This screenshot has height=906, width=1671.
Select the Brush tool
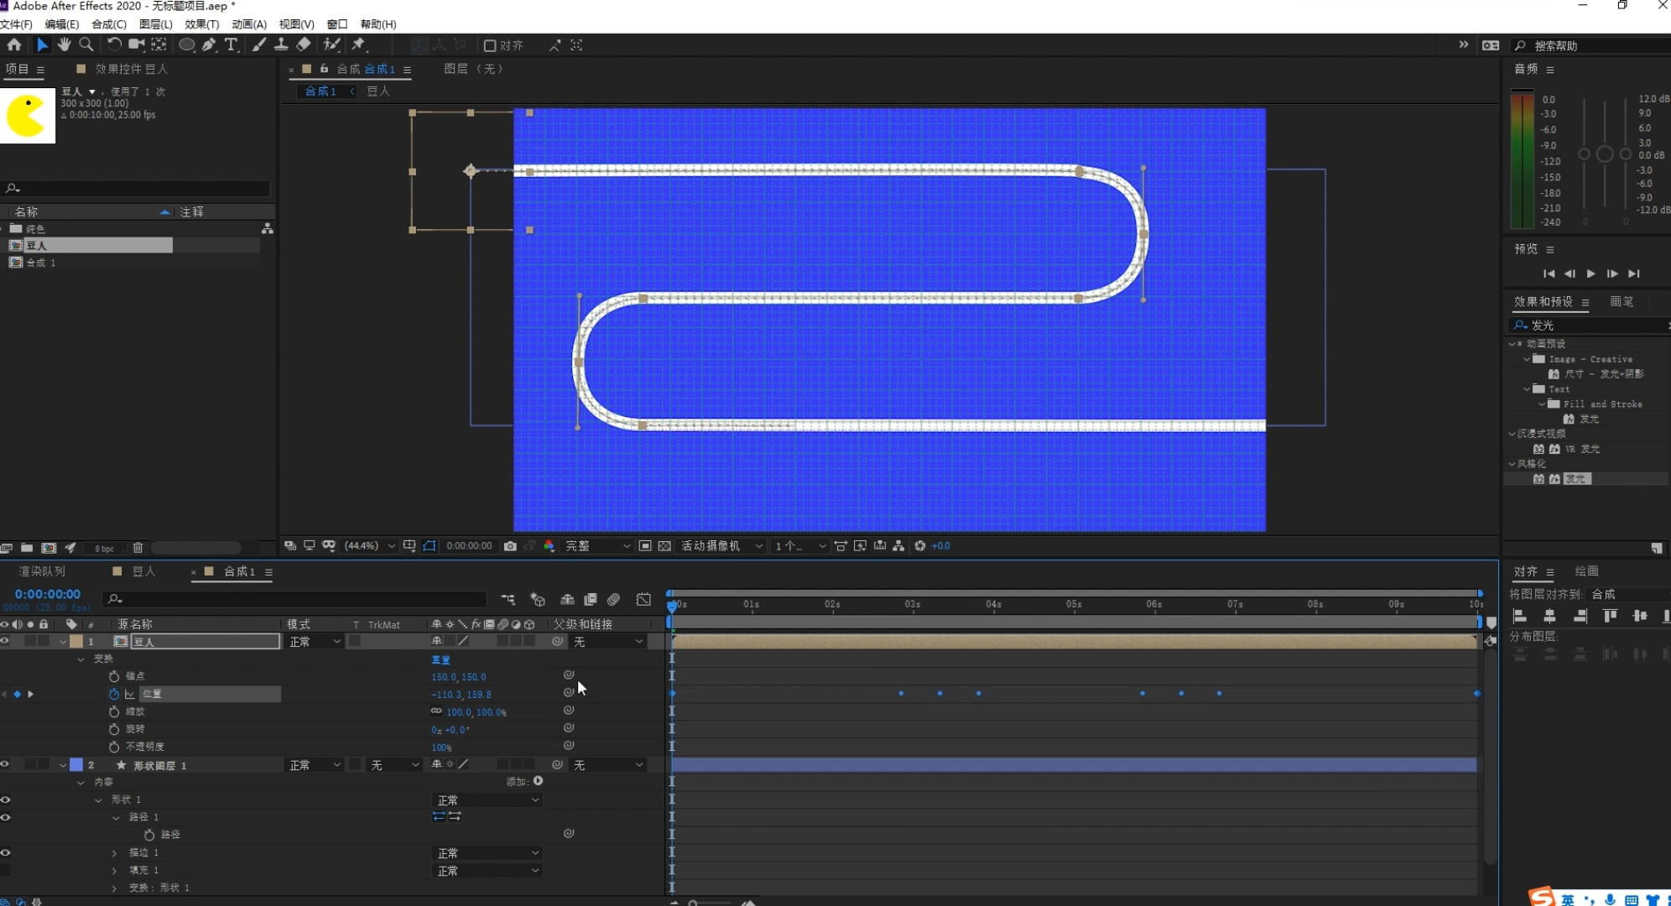click(x=259, y=44)
